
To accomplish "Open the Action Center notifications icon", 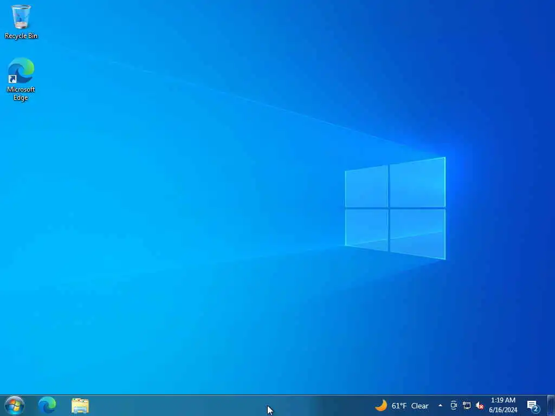I will coord(533,406).
